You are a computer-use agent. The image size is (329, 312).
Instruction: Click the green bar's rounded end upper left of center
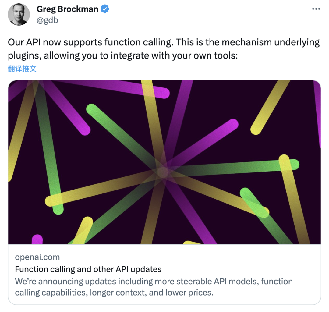[92, 109]
